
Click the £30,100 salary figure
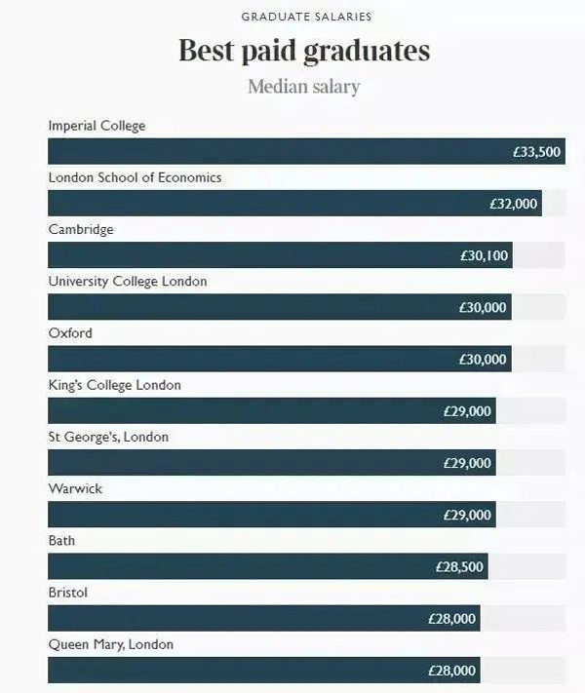[x=484, y=255]
